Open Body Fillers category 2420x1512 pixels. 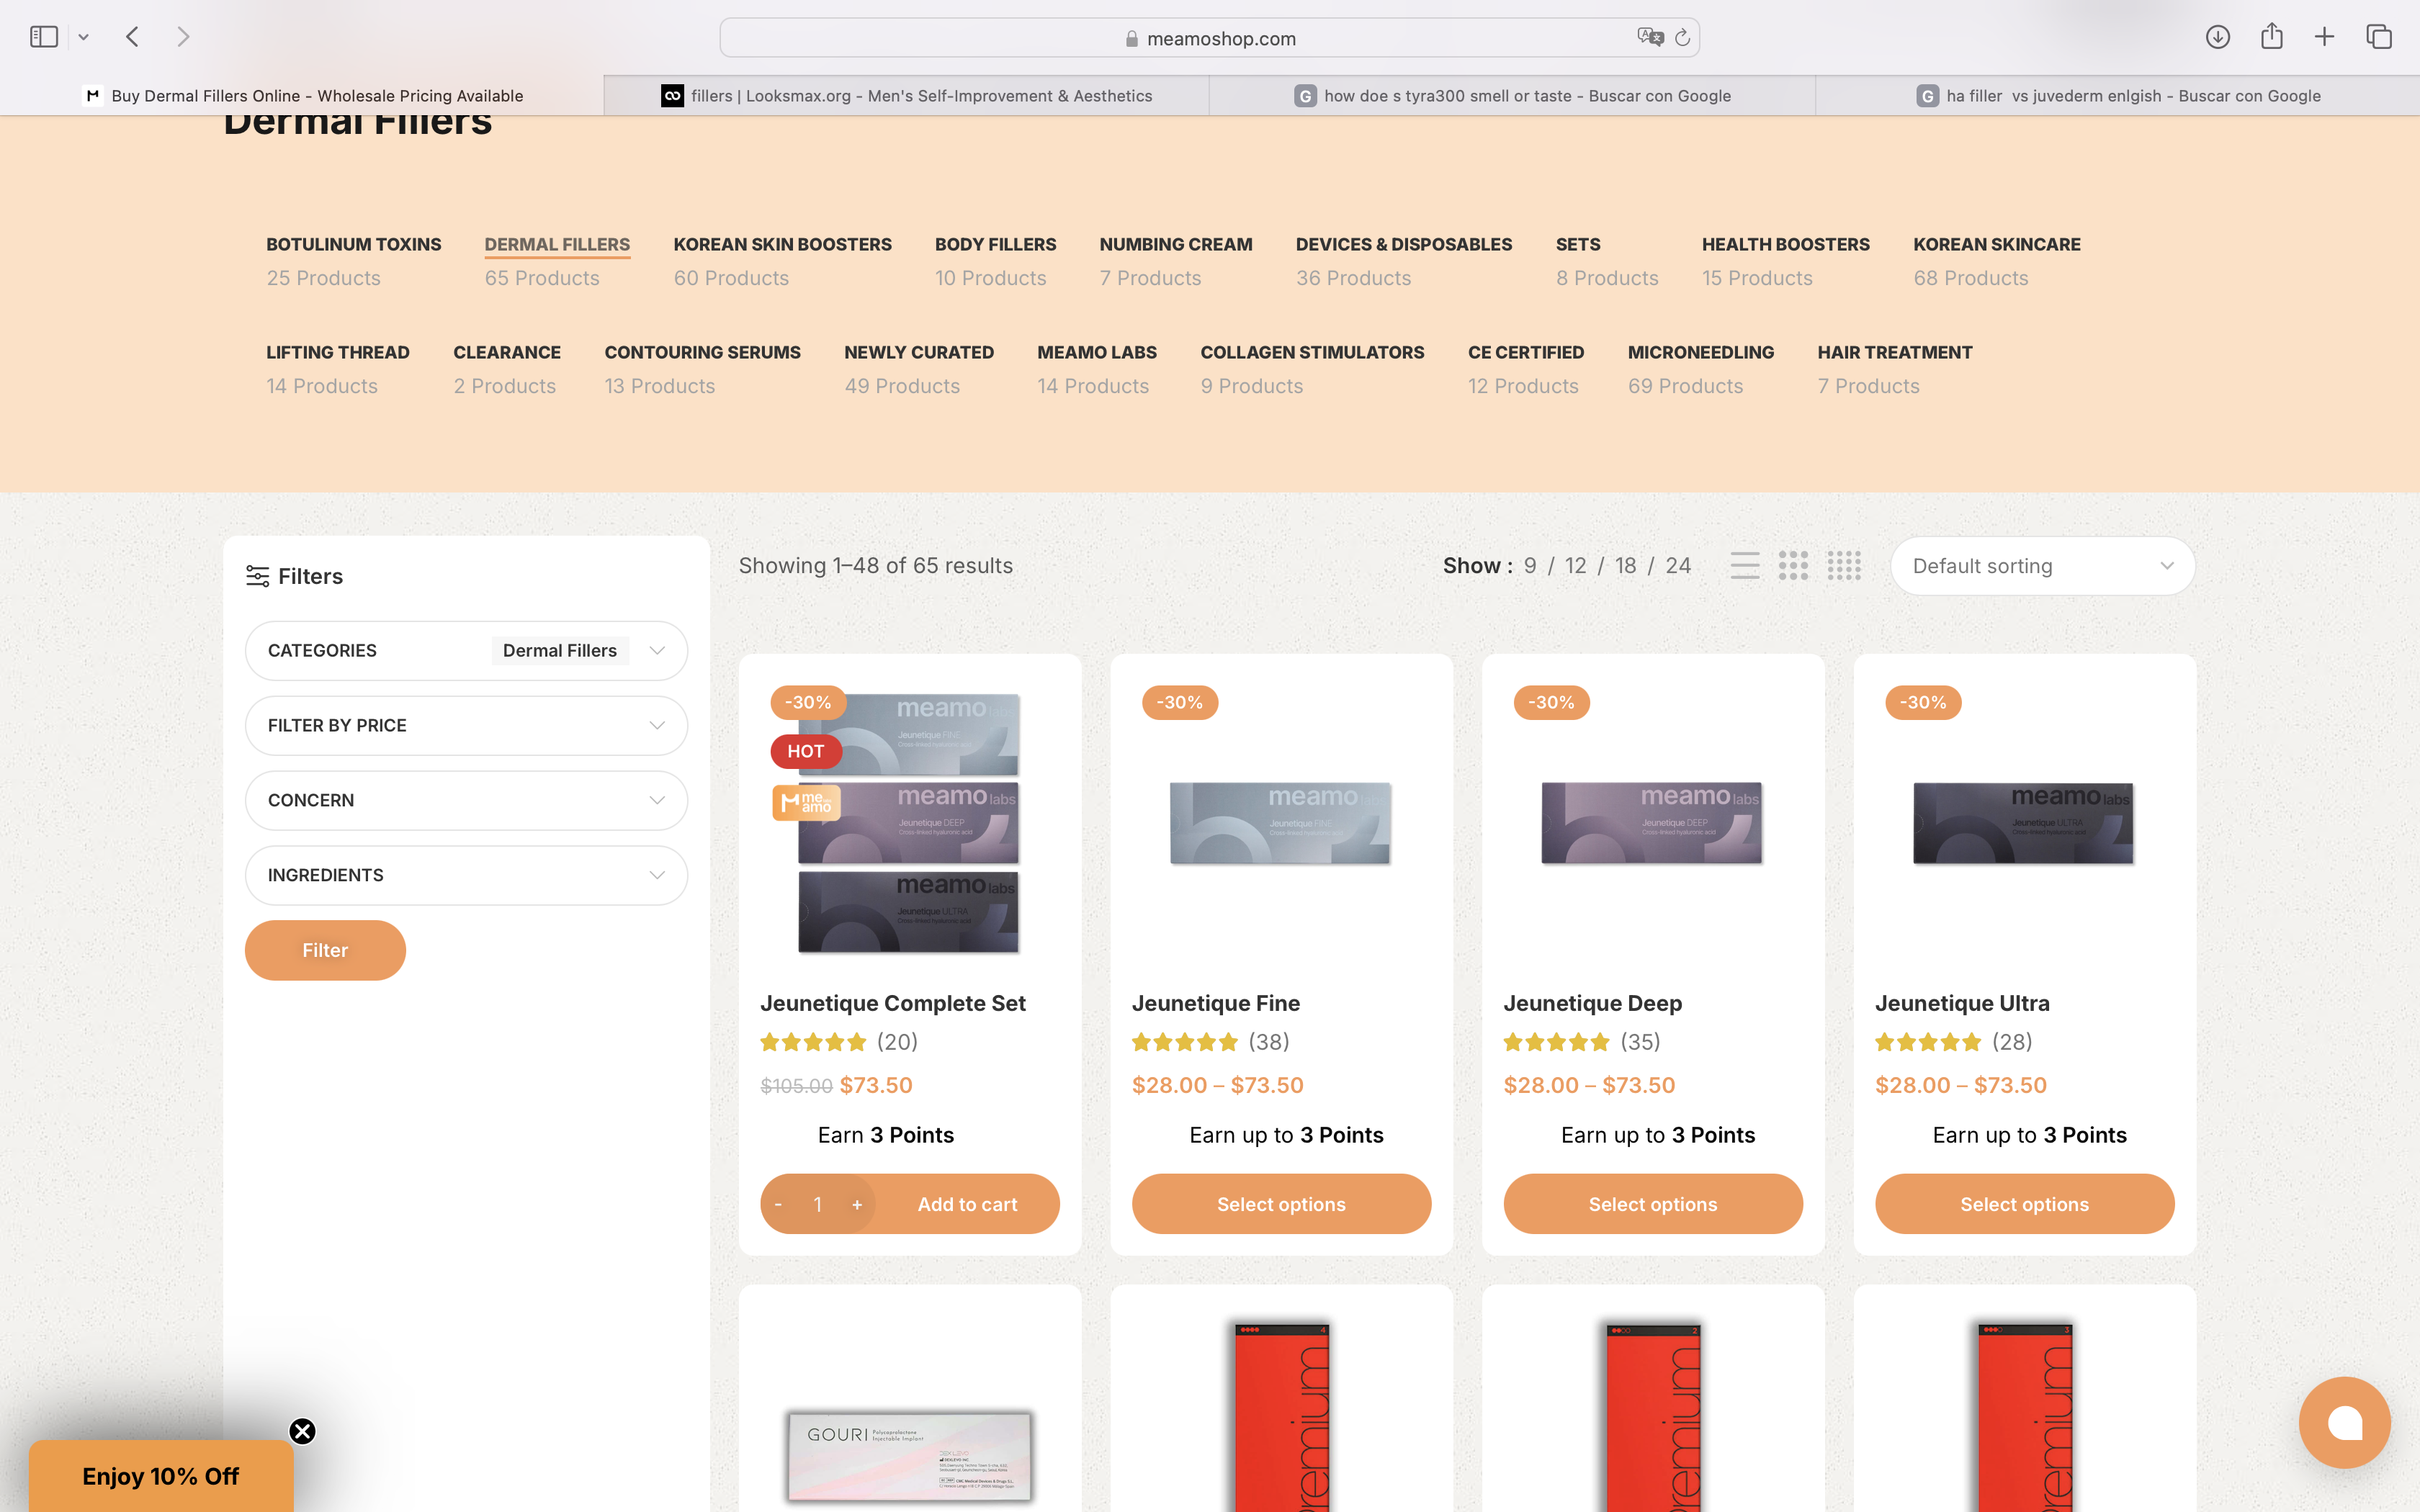995,244
